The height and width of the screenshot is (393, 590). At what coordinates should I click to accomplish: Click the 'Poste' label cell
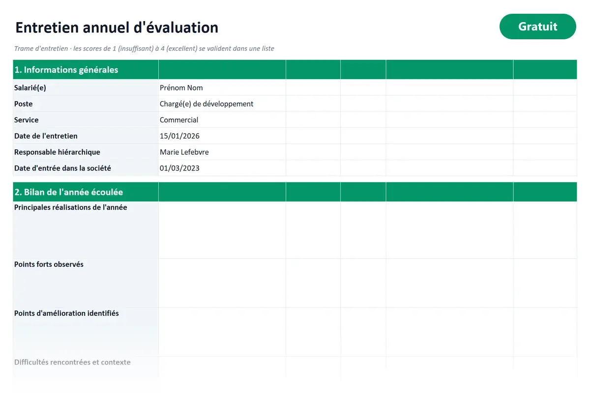click(x=86, y=104)
